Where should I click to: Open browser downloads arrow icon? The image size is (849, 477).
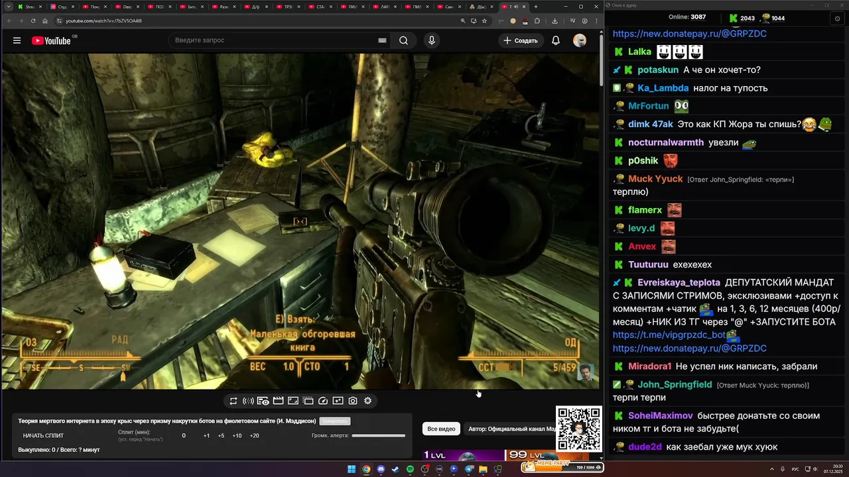[x=555, y=21]
